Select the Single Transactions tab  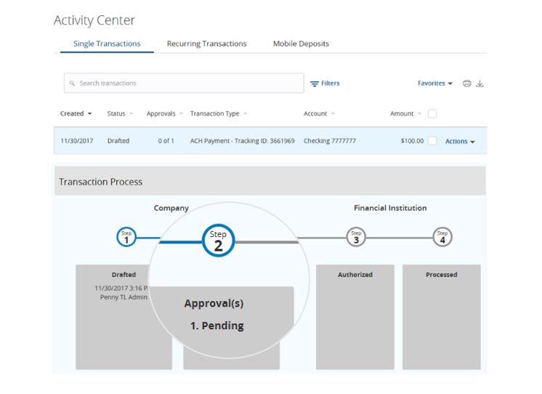click(107, 44)
